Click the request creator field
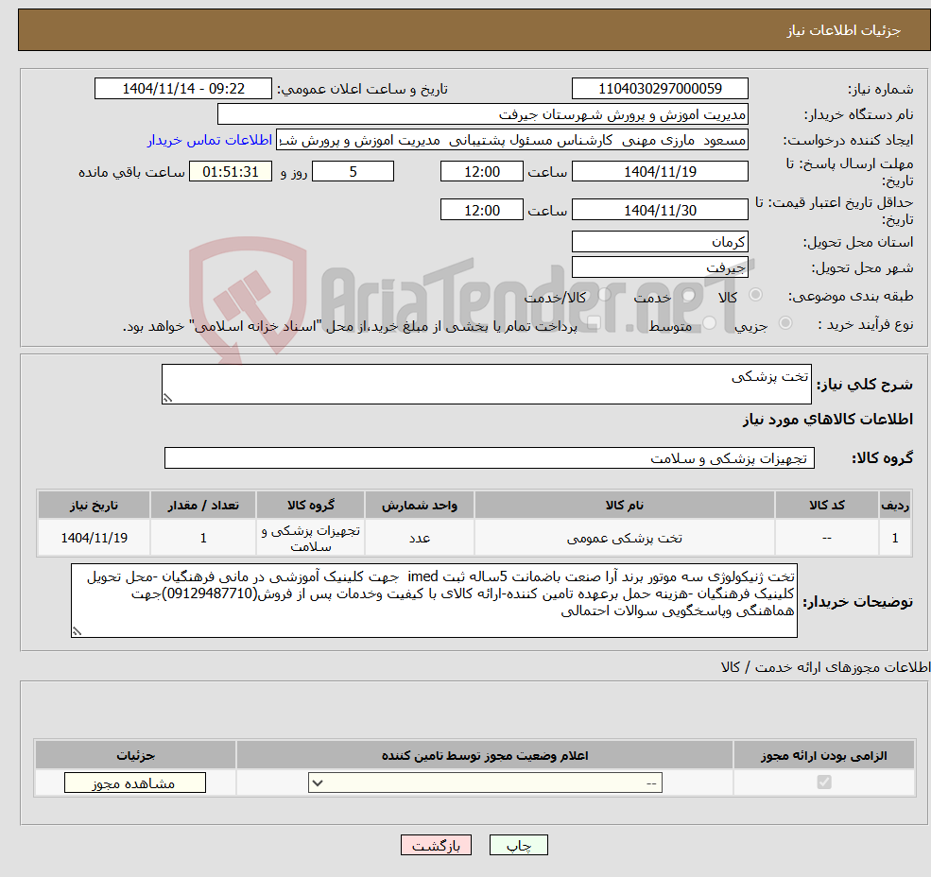This screenshot has height=877, width=931. (511, 140)
